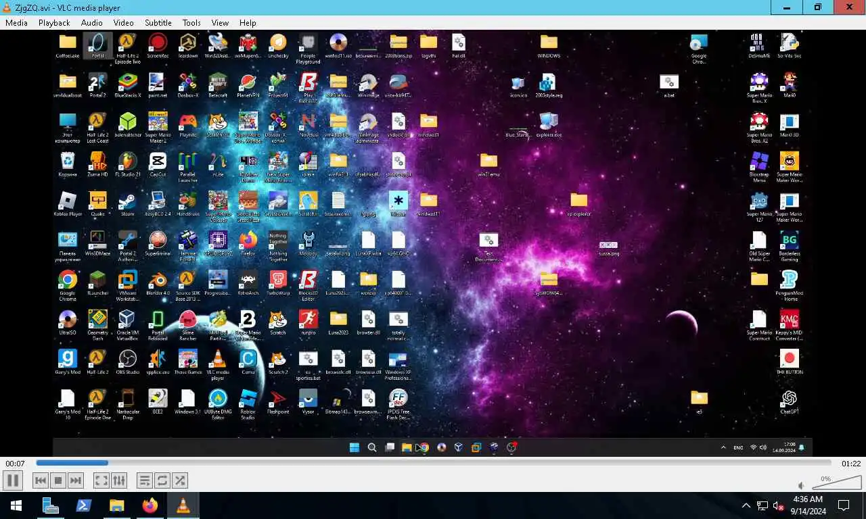Pause the video playback
Screen dimensions: 866x519
coord(13,480)
